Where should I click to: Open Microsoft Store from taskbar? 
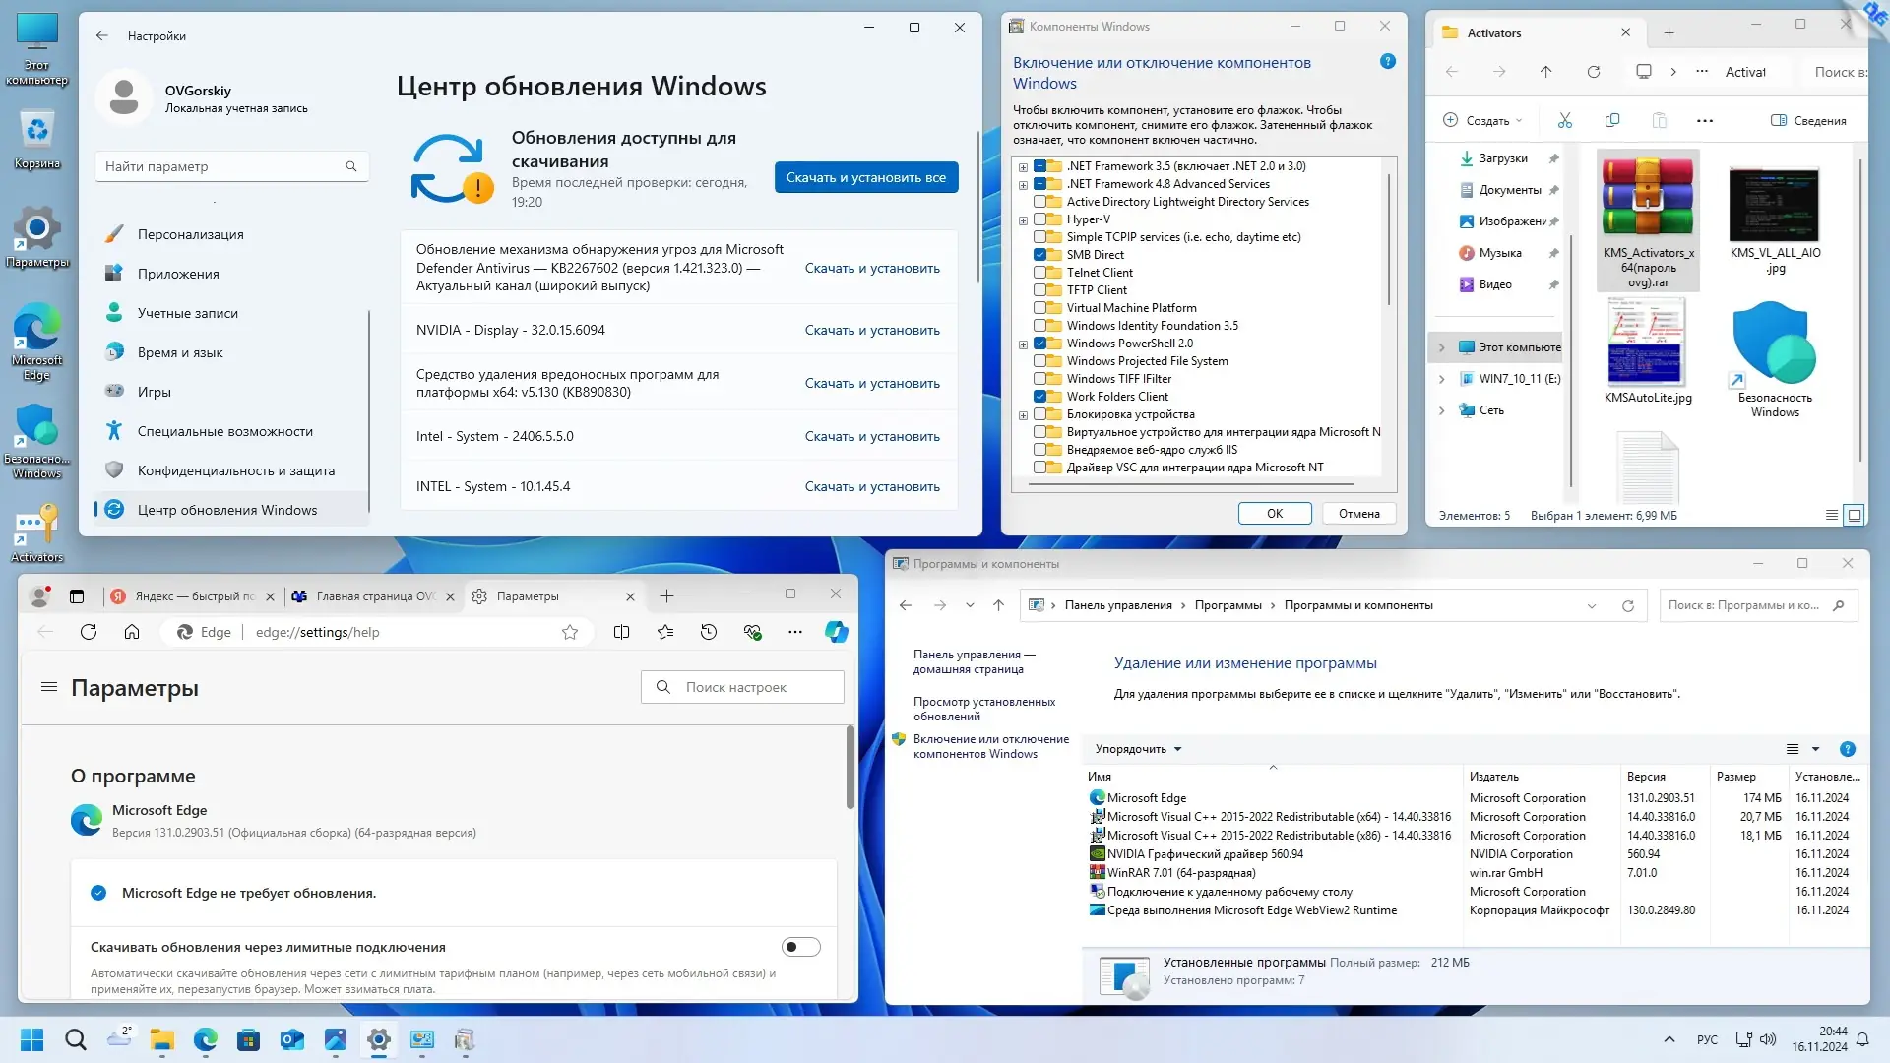(x=249, y=1039)
